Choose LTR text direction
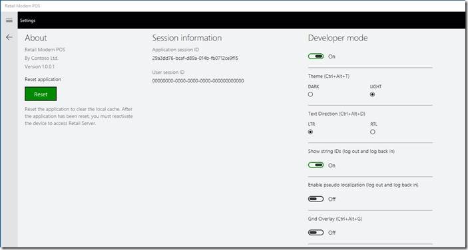Viewport: 468px width, 250px height. 310,132
